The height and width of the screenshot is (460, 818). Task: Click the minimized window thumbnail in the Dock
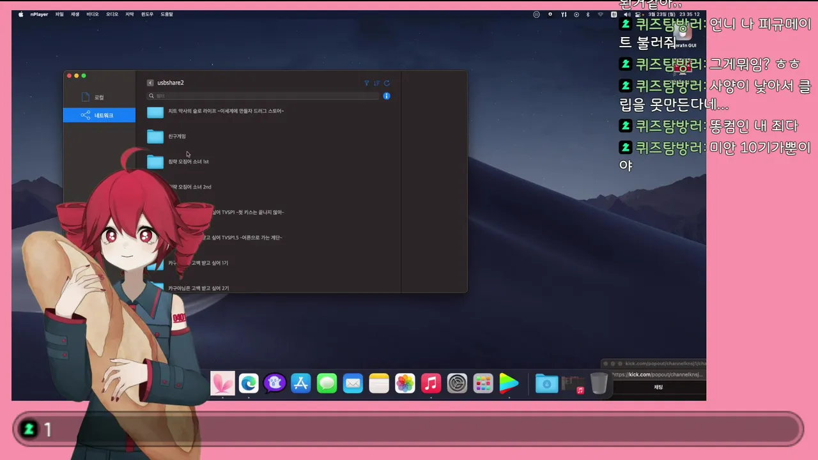click(x=573, y=384)
